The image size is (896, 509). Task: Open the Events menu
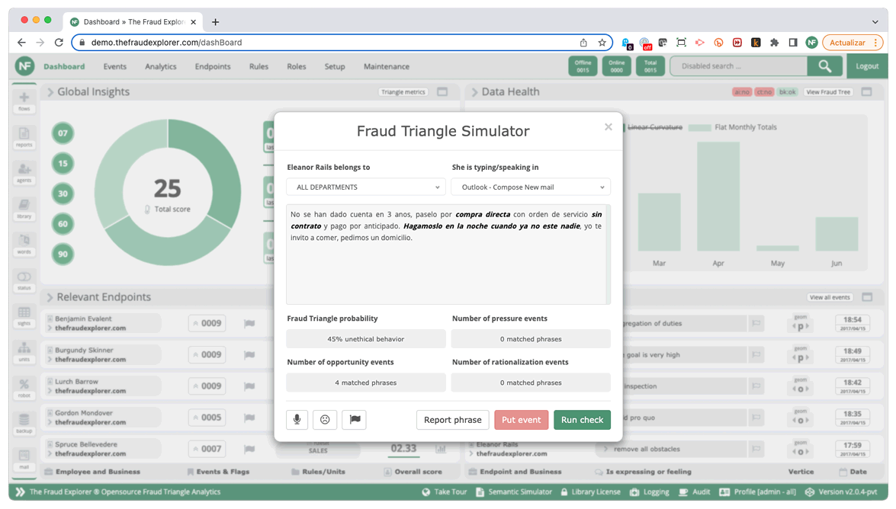pos(115,66)
